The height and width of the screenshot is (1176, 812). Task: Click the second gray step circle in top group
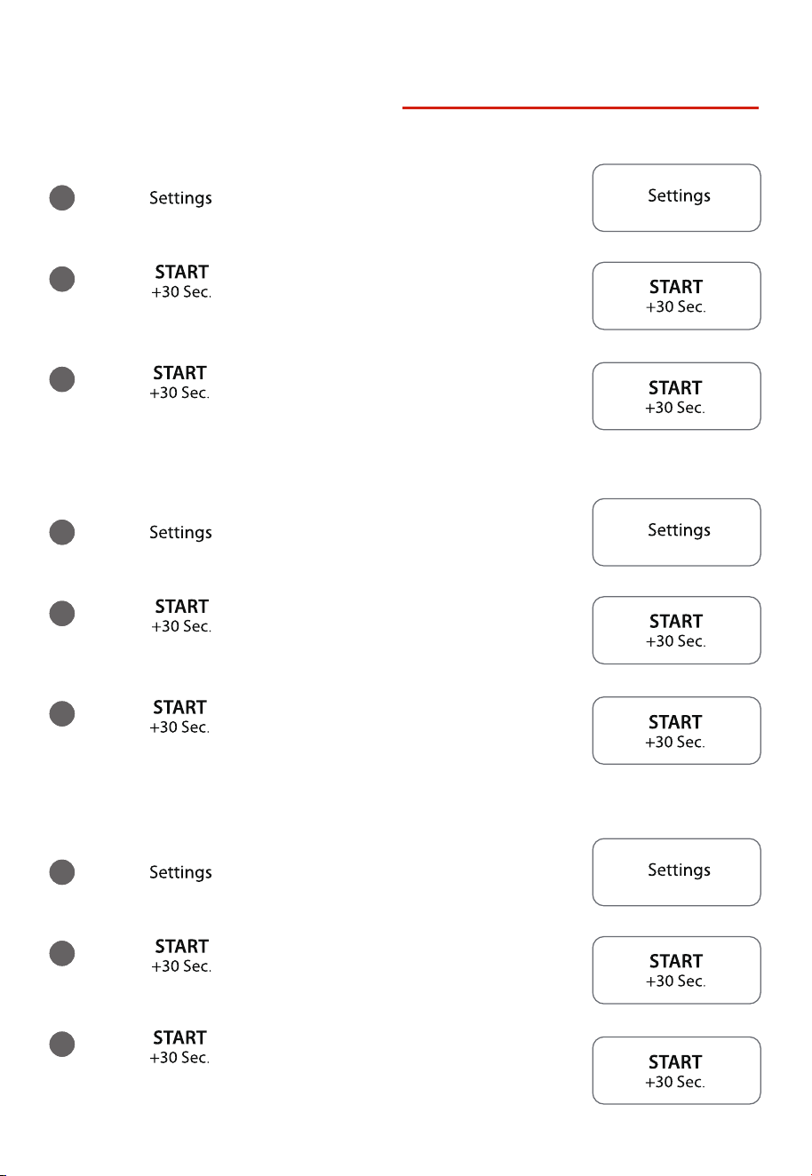pyautogui.click(x=61, y=279)
